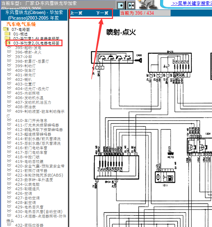
Task: Click the right-arrow panel icon in the top bar
Action: point(121,6)
